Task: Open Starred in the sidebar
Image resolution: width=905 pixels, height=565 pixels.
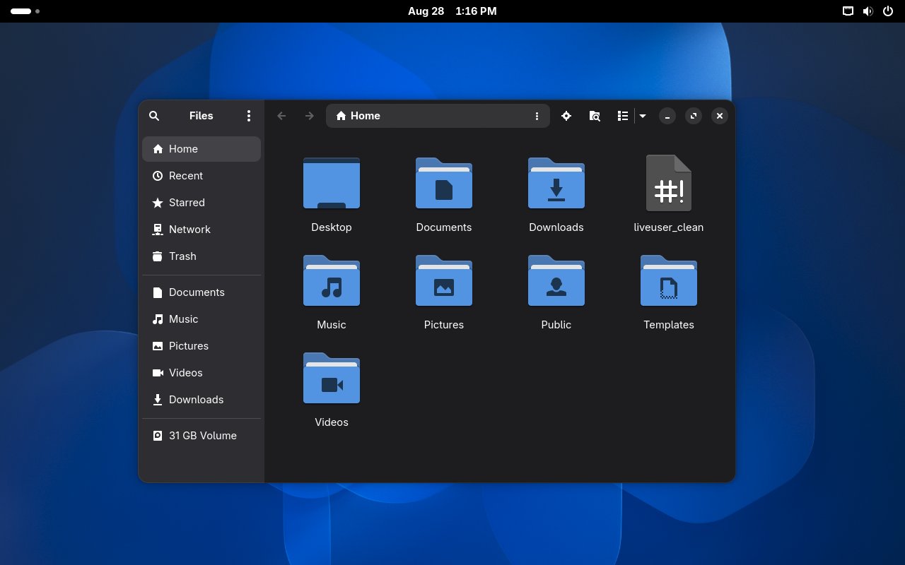Action: pyautogui.click(x=202, y=203)
